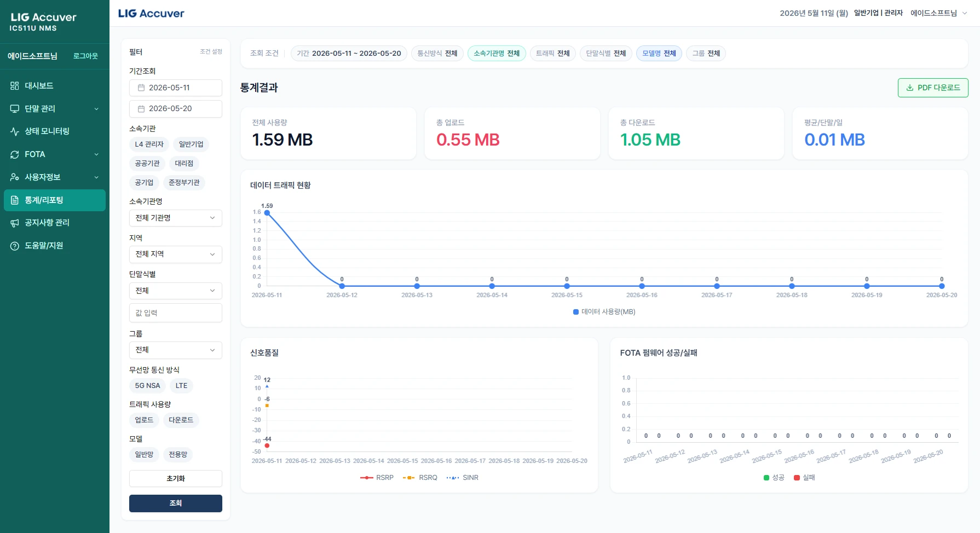This screenshot has width=980, height=533.
Task: Click the PDF download arrow icon
Action: click(910, 88)
